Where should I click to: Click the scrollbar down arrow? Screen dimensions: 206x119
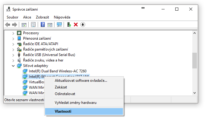[194, 93]
